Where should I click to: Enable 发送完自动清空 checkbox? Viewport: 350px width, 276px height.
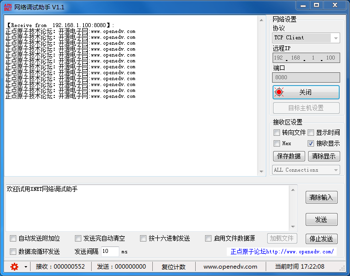78,238
